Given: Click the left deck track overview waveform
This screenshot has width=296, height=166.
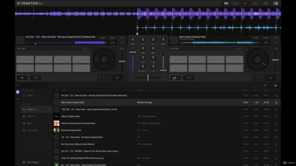Looking at the screenshot, I should 68,43.
